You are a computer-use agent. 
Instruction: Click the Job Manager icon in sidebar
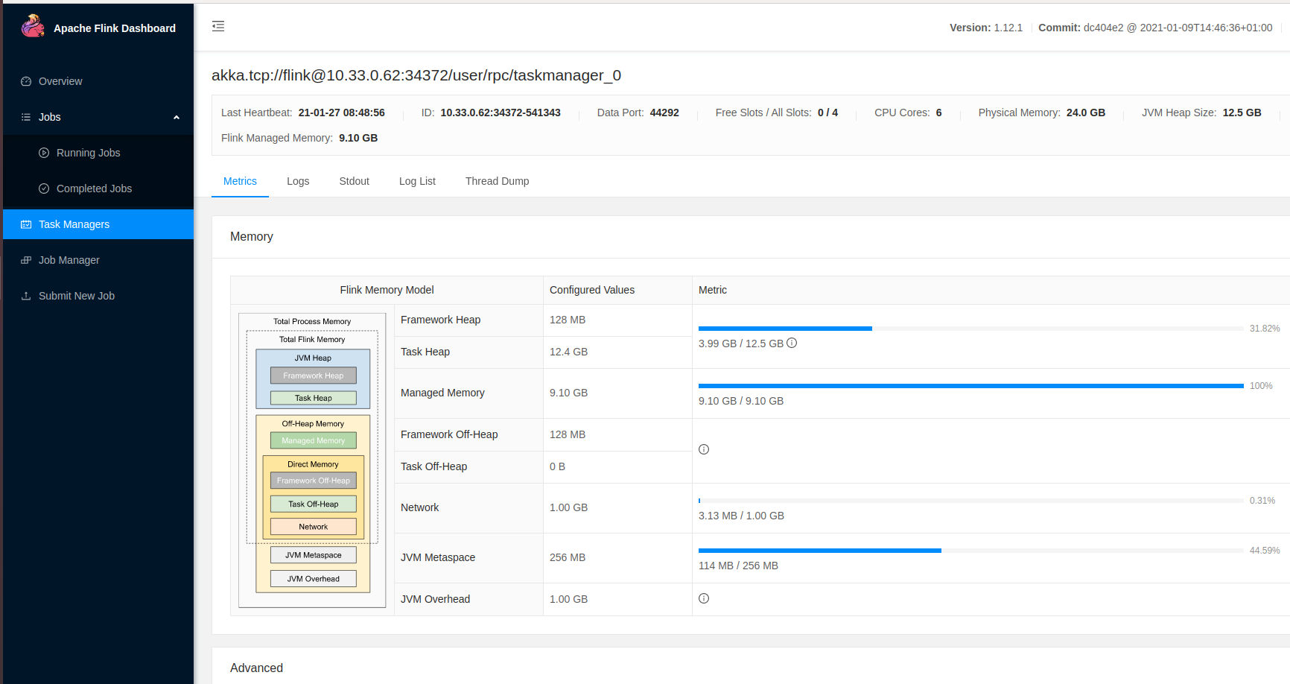coord(26,260)
